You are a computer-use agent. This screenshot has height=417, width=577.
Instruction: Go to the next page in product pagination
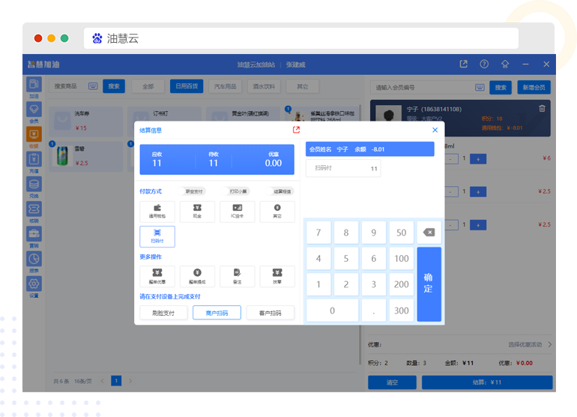(x=130, y=381)
